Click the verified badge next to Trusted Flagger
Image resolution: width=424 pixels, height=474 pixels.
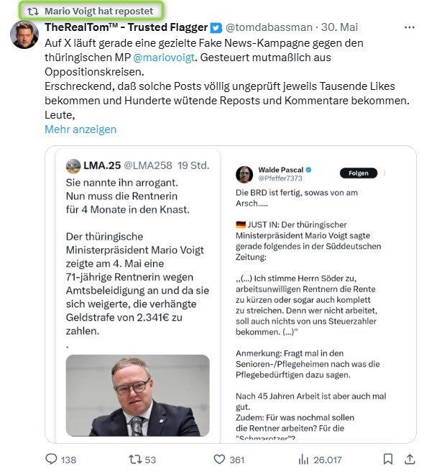[216, 28]
